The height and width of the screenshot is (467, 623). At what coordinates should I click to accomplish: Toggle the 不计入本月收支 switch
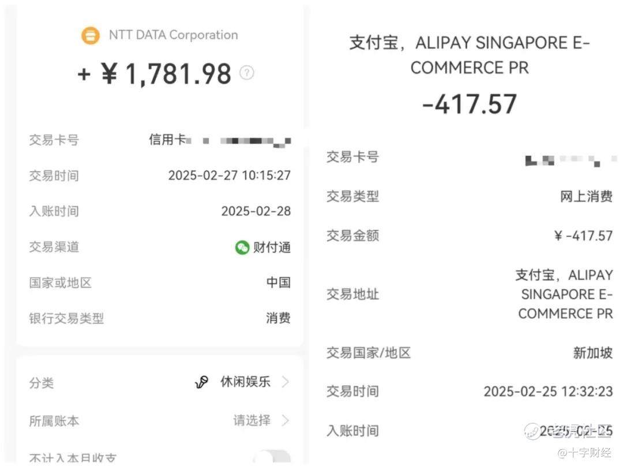point(272,457)
